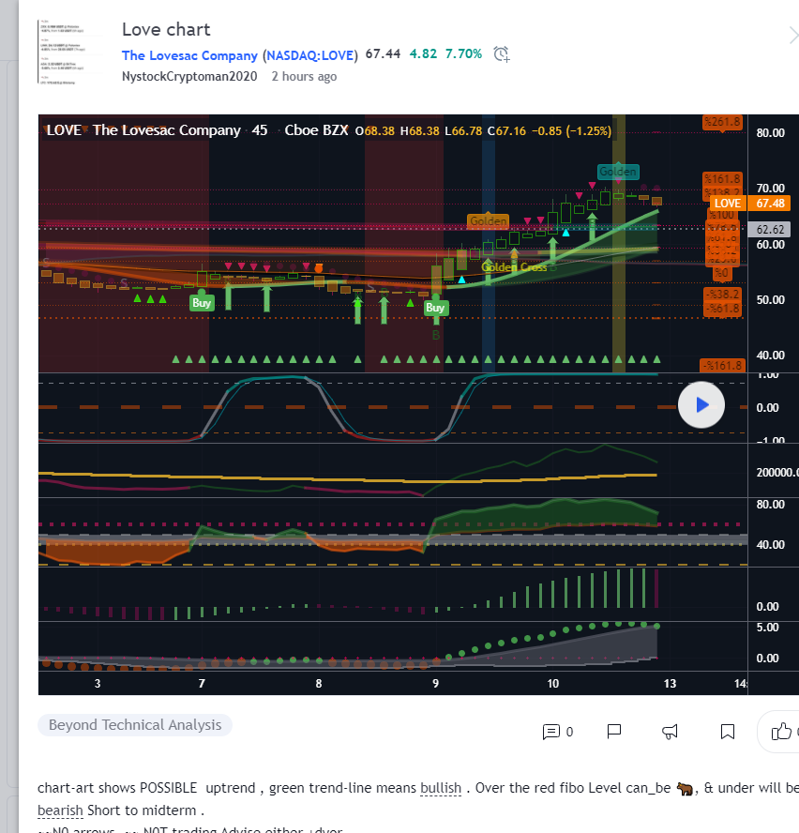Screen dimensions: 799x833
Task: Bookmark this idea with the bookmark icon
Action: pyautogui.click(x=728, y=732)
